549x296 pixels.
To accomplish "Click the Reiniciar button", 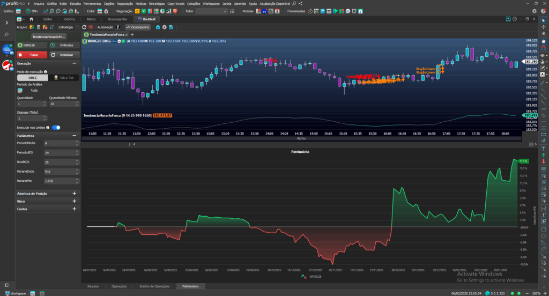I will [x=64, y=55].
